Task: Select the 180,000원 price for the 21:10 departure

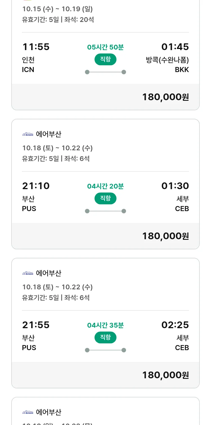Action: (x=165, y=236)
